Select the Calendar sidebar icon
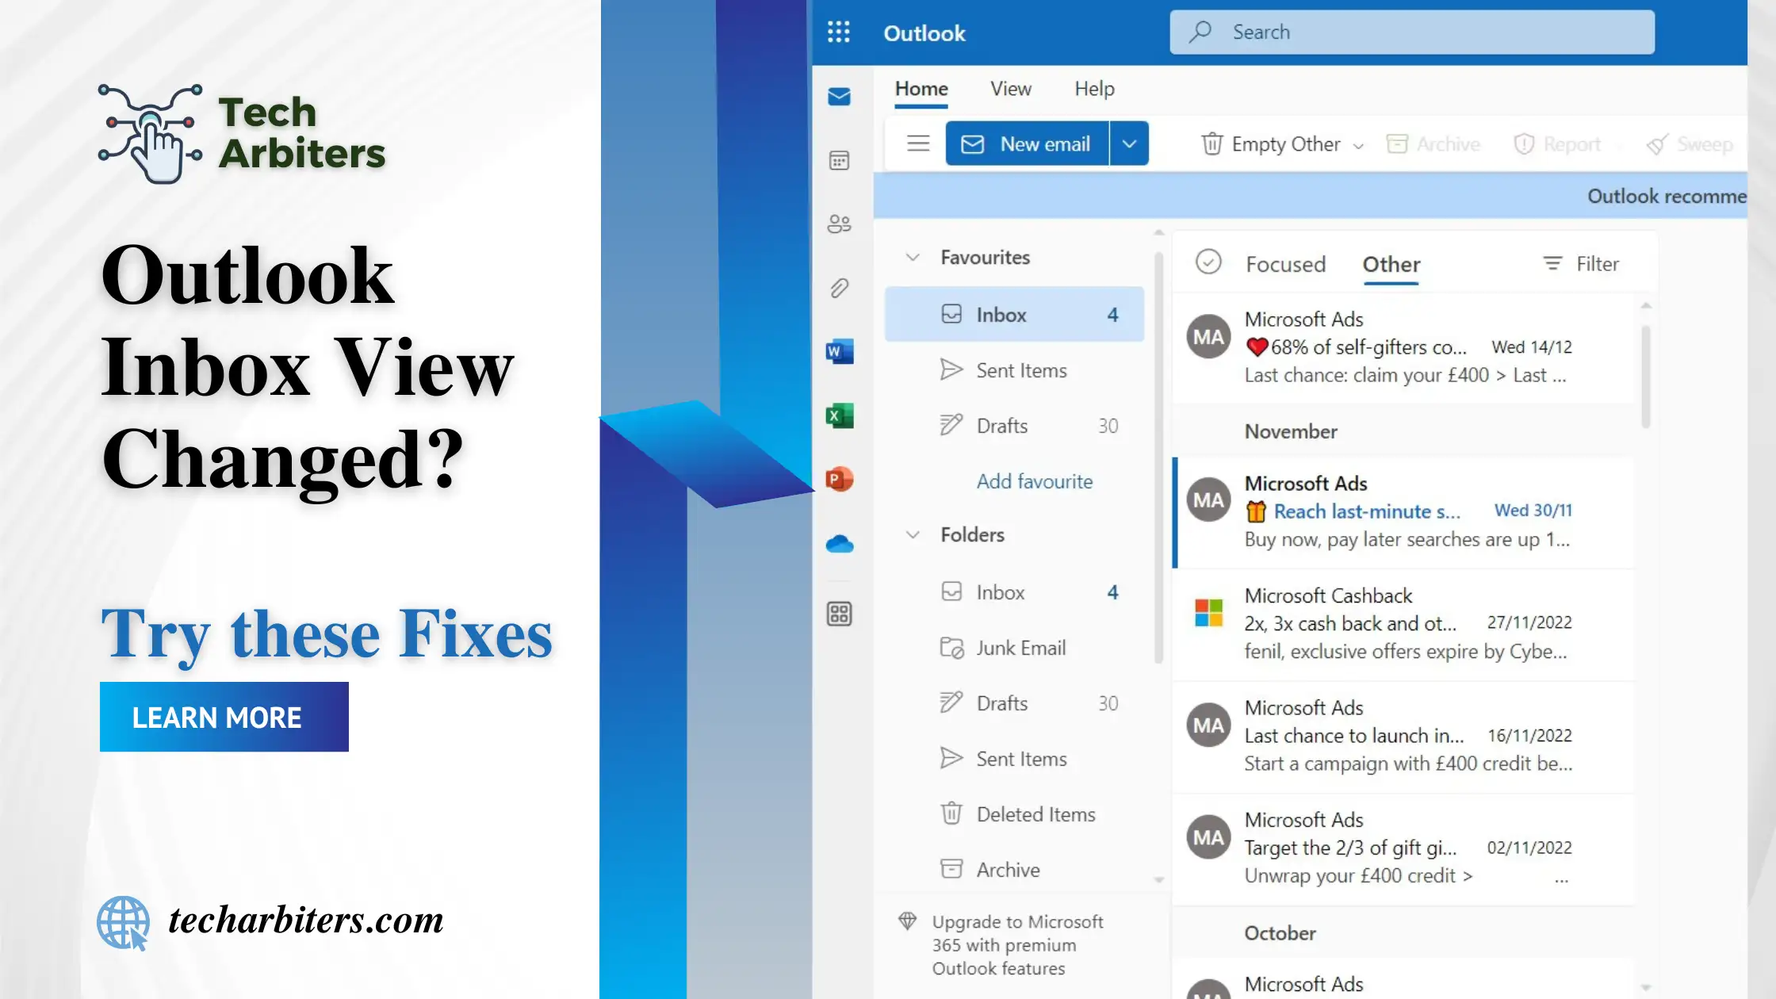This screenshot has height=999, width=1776. tap(840, 160)
